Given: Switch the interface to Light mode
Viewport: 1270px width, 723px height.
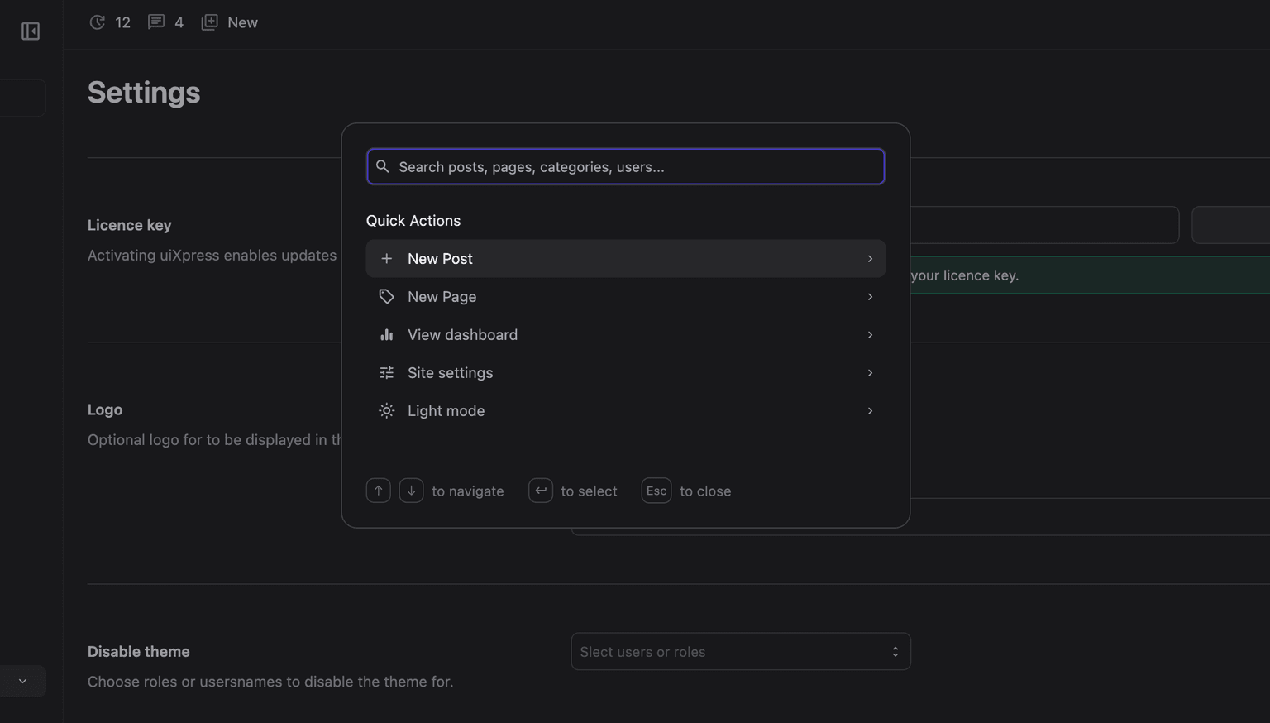Looking at the screenshot, I should [x=446, y=410].
